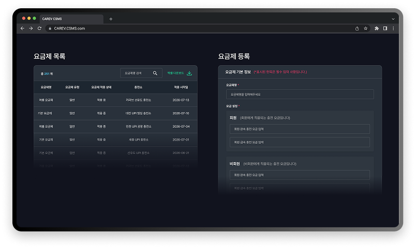Bookmark the page with the star icon
Image resolution: width=416 pixels, height=248 pixels.
[x=366, y=28]
